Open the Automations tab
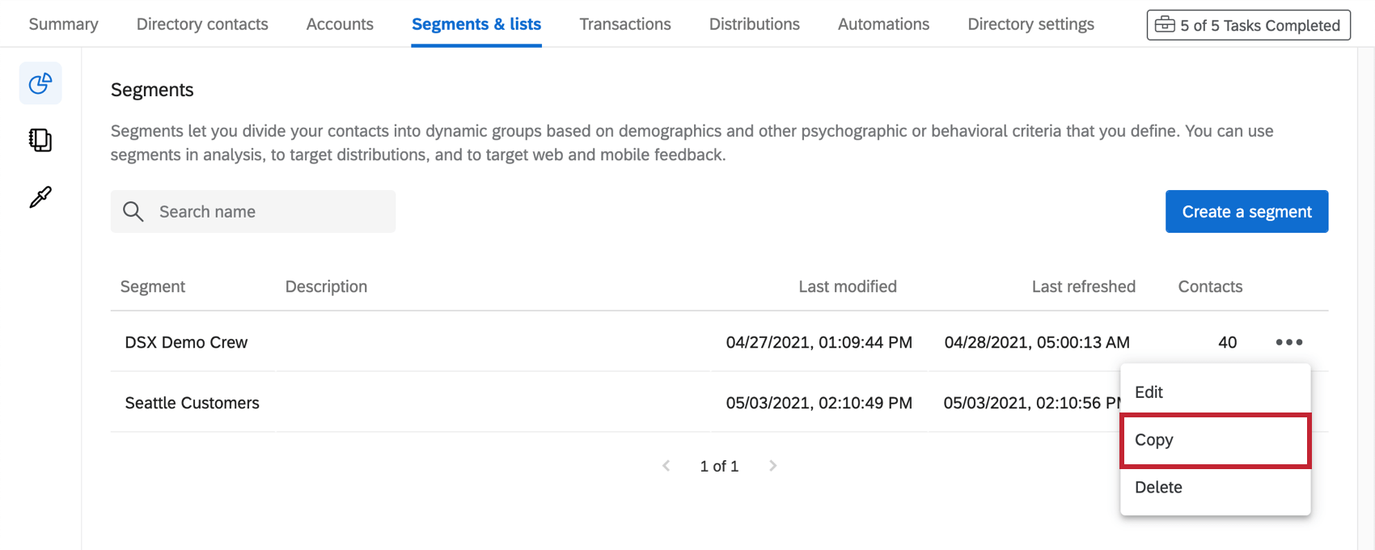The width and height of the screenshot is (1375, 550). coord(883,24)
